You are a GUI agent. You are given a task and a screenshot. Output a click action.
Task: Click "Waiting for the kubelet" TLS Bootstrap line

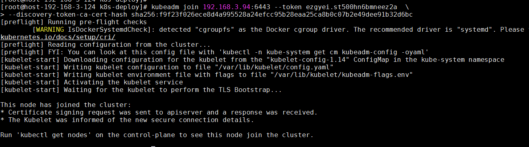click(x=141, y=90)
